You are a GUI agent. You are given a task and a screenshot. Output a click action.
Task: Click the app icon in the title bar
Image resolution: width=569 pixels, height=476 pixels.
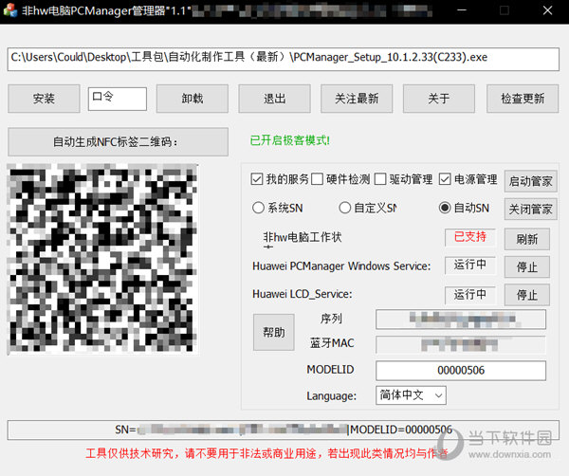(10, 10)
